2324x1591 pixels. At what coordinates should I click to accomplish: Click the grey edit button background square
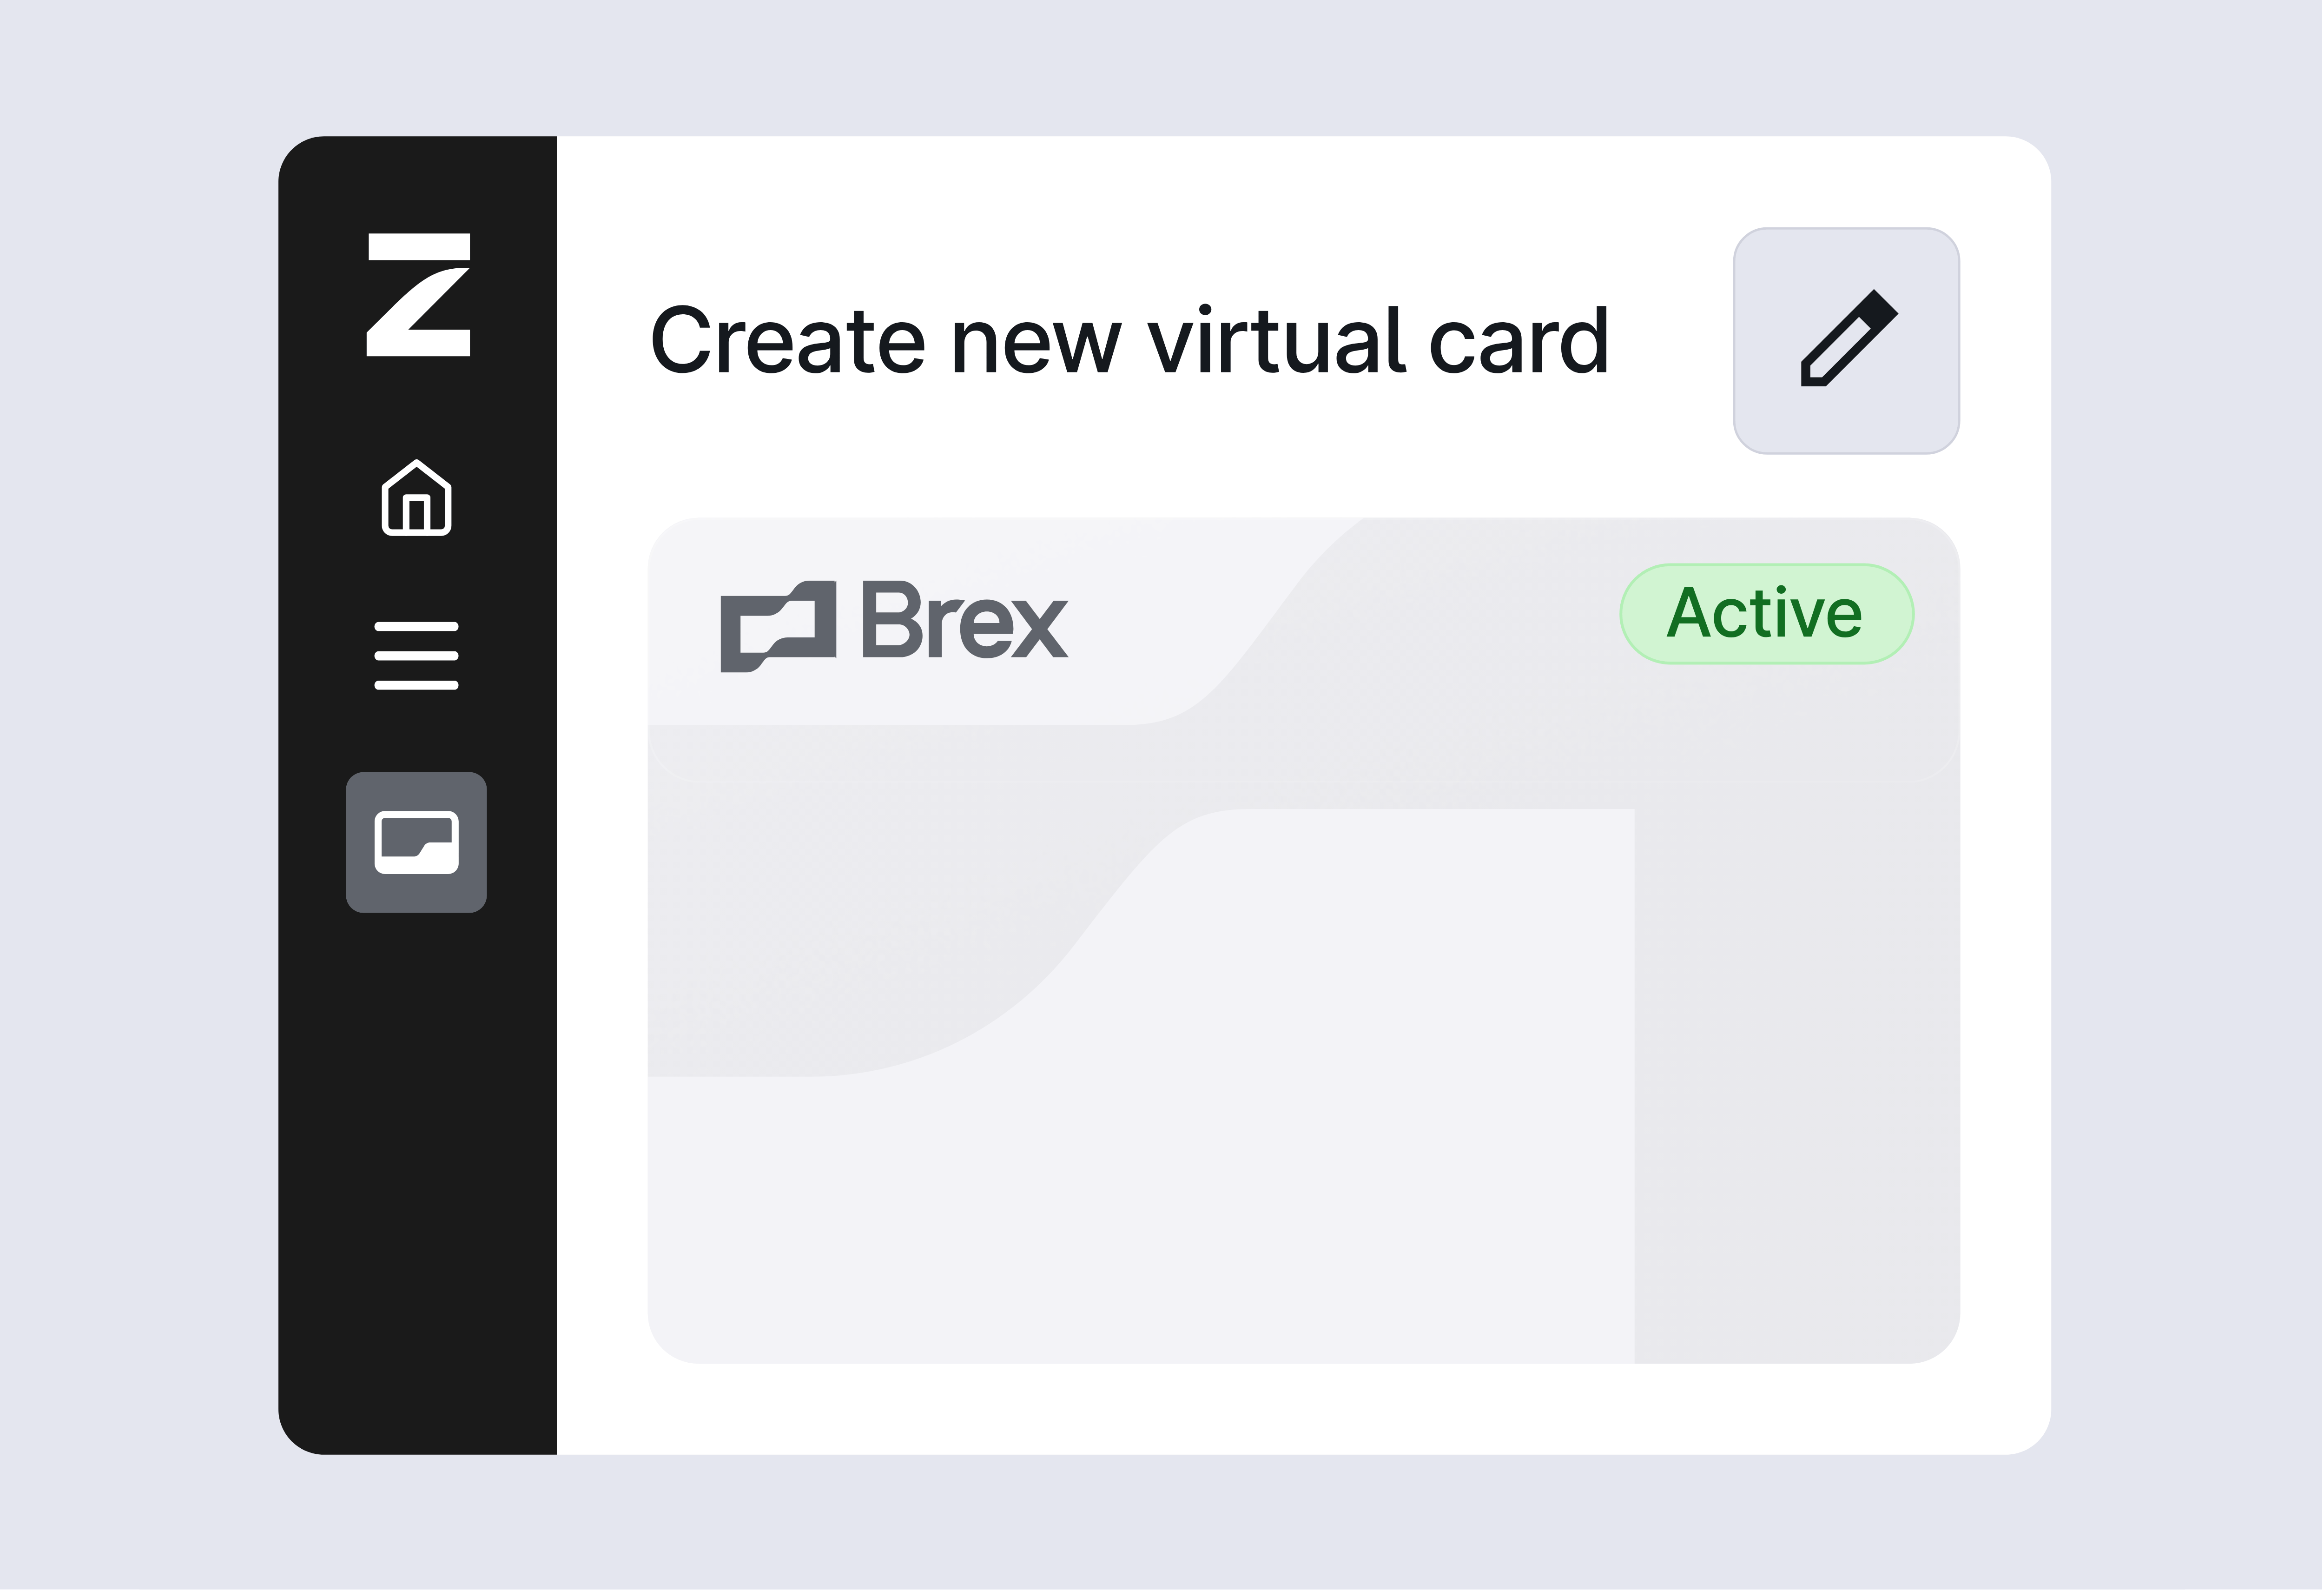pyautogui.click(x=1847, y=341)
